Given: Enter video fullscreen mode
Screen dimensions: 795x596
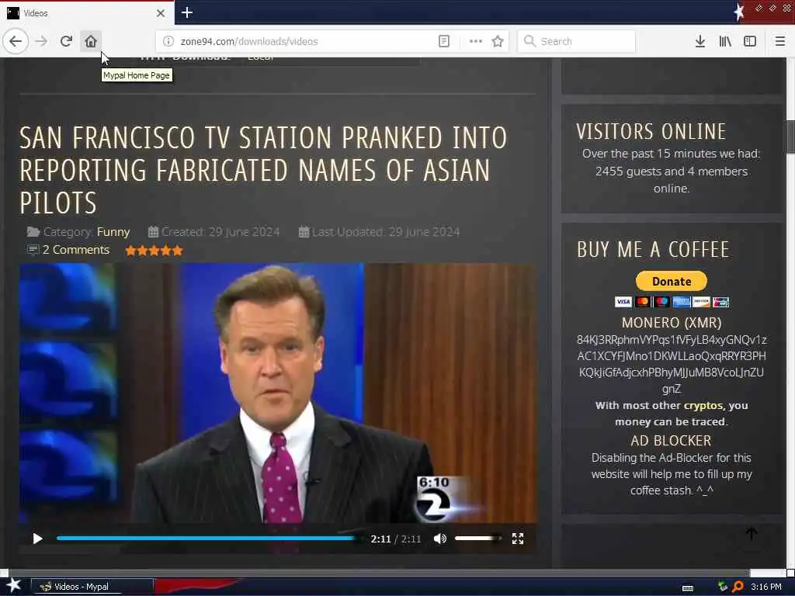Looking at the screenshot, I should point(517,539).
